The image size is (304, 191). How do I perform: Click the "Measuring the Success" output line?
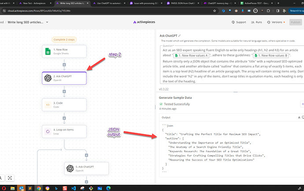coord(211,160)
